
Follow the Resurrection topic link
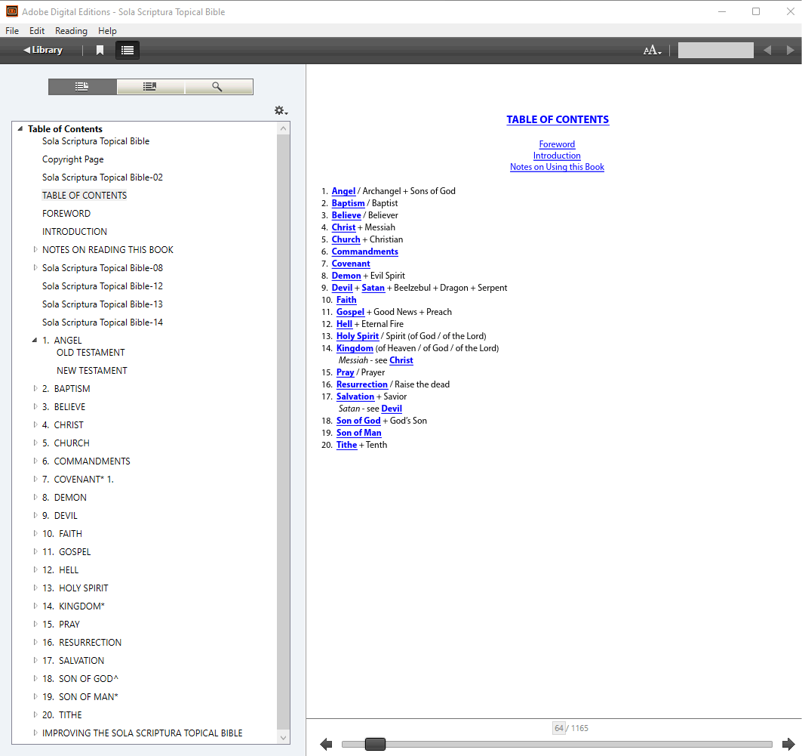pyautogui.click(x=362, y=384)
